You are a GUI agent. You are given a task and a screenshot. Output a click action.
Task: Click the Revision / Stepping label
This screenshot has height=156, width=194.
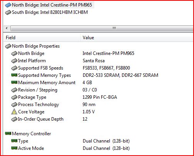point(38,90)
